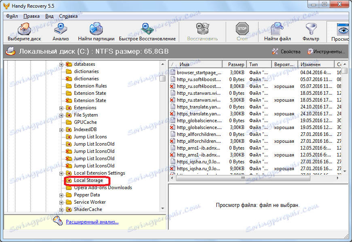Click the Pepper Data folder icon
This screenshot has height=242, width=352.
click(69, 195)
